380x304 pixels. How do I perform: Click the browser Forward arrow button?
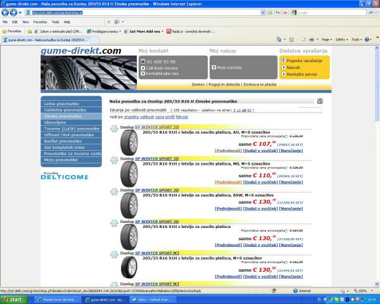pos(13,13)
